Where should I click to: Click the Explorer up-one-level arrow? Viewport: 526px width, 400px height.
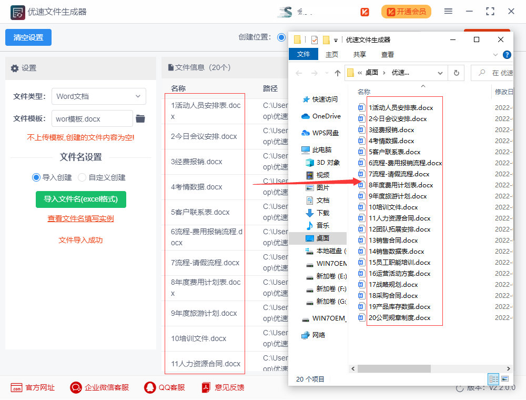(x=338, y=73)
